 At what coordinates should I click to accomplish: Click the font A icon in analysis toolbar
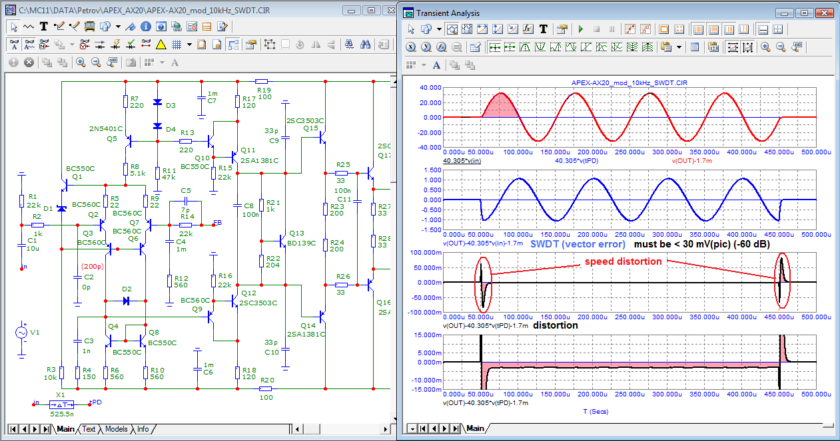436,65
